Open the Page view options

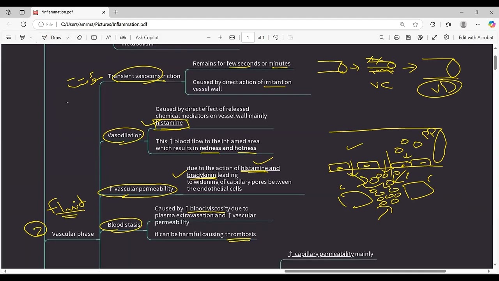290,37
